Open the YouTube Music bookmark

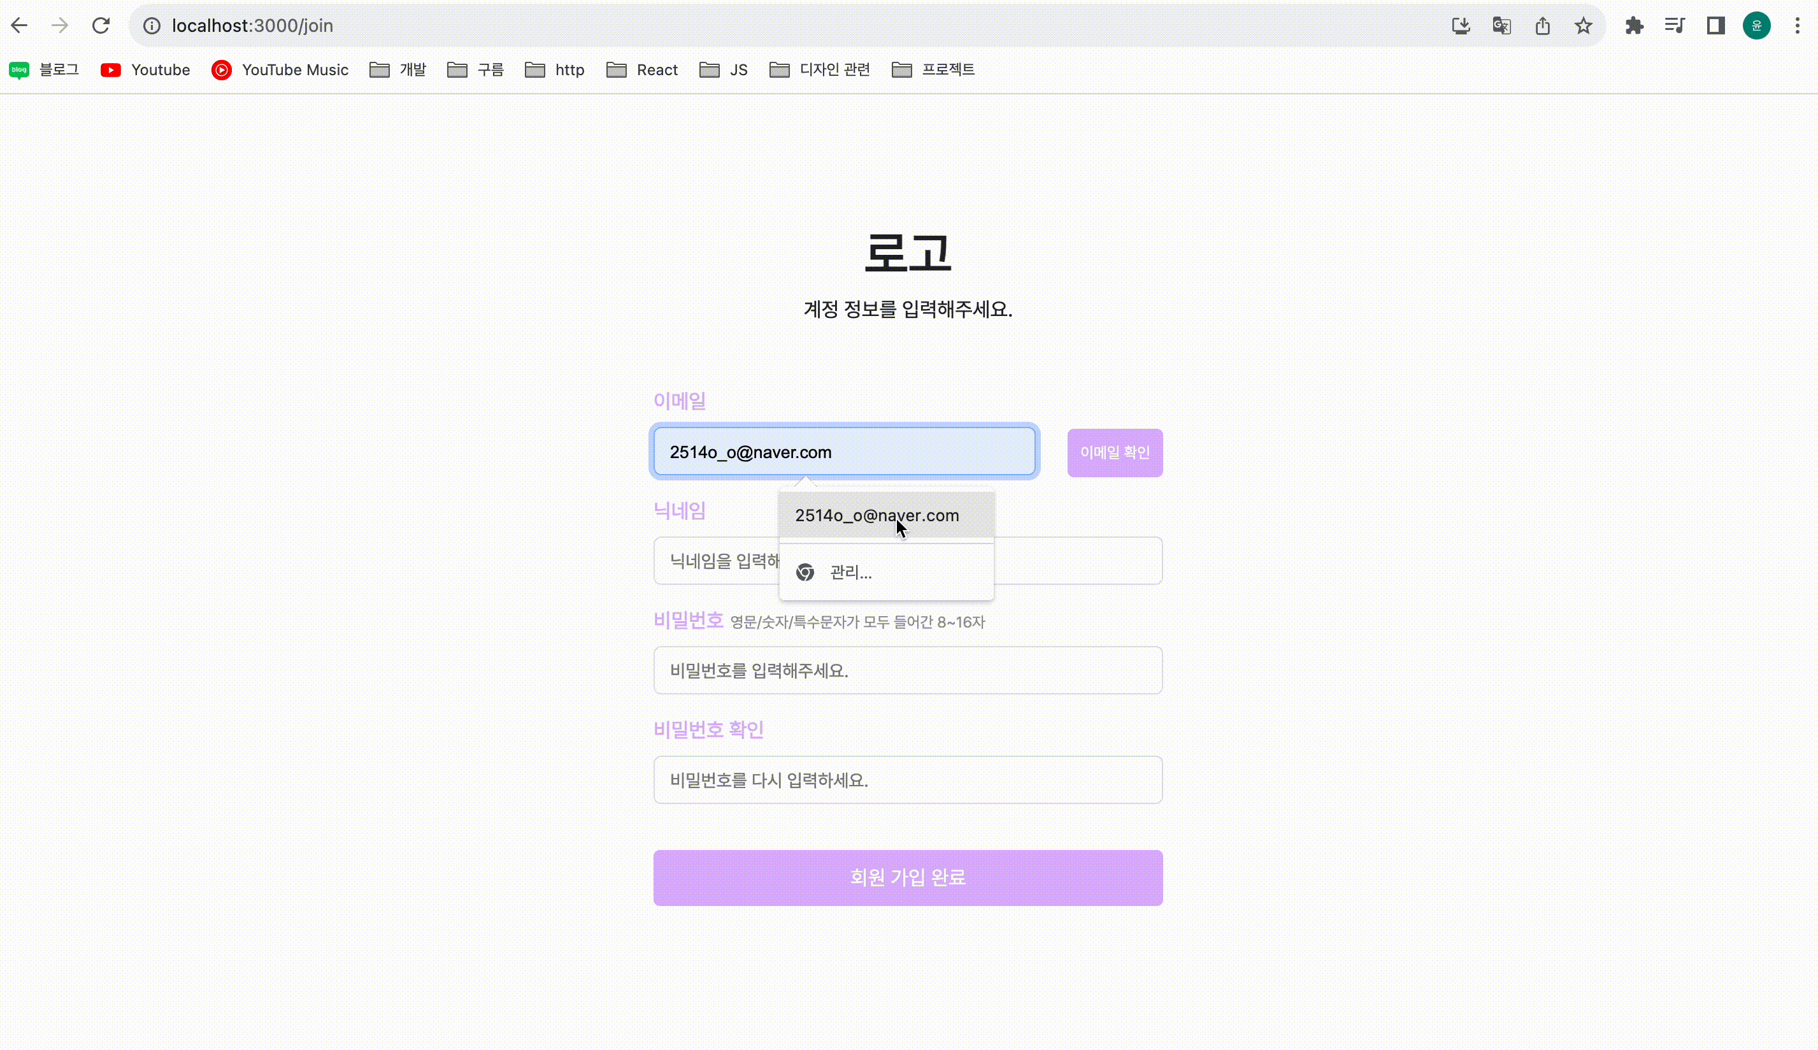pos(280,70)
